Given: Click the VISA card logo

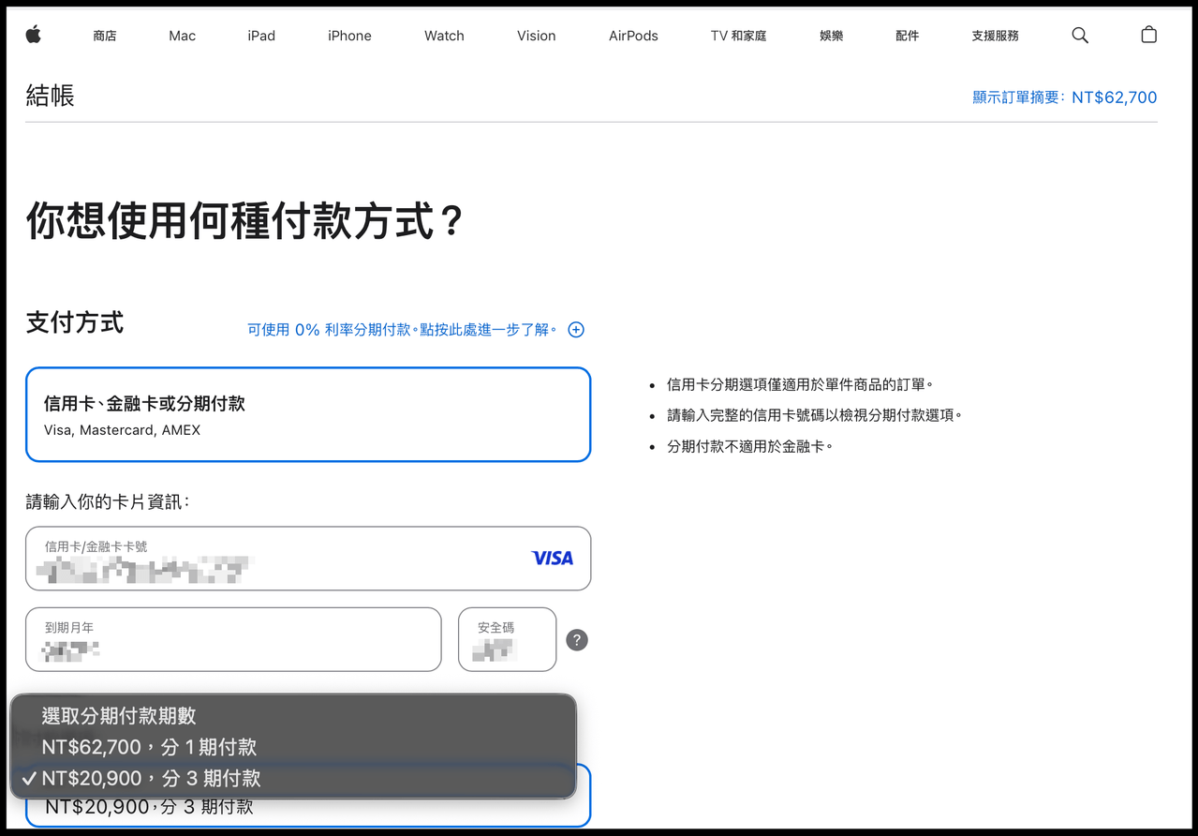Looking at the screenshot, I should (x=552, y=558).
